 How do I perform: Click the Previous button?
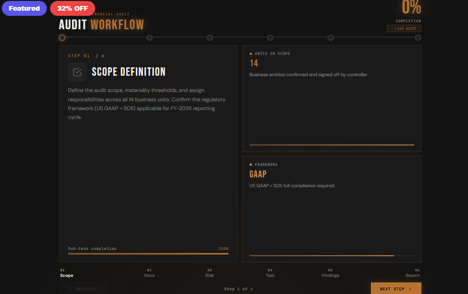coord(83,288)
